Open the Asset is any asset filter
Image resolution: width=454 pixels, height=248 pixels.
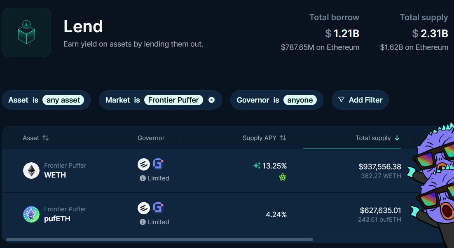tap(46, 100)
